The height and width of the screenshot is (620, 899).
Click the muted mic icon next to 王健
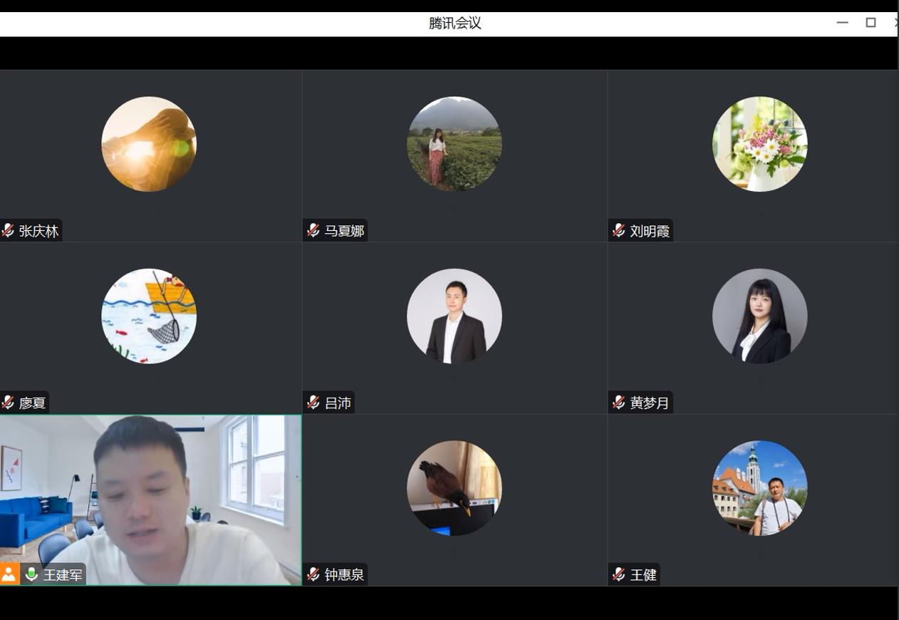tap(619, 574)
